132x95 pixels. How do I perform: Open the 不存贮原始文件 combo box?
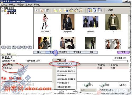click(114, 90)
